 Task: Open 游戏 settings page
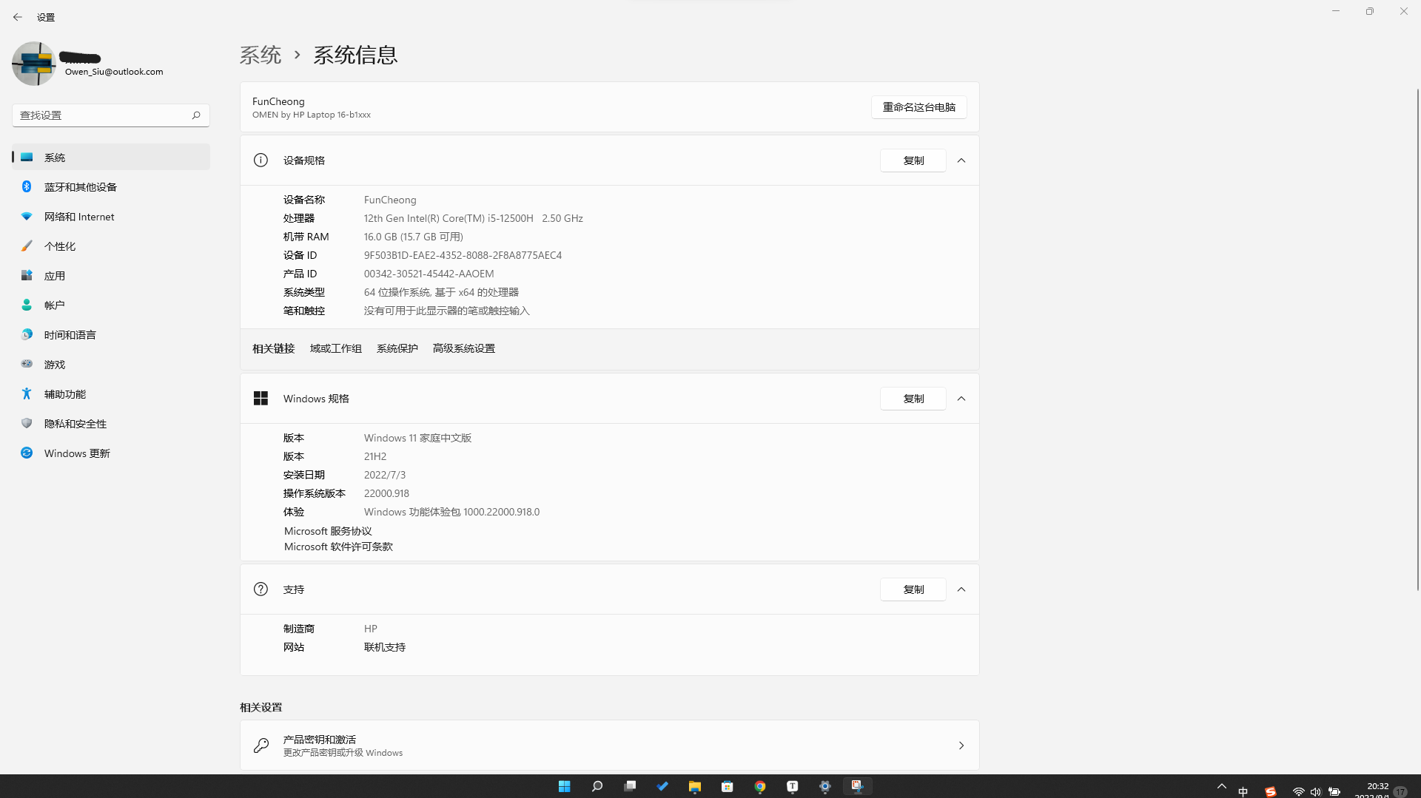click(x=111, y=365)
